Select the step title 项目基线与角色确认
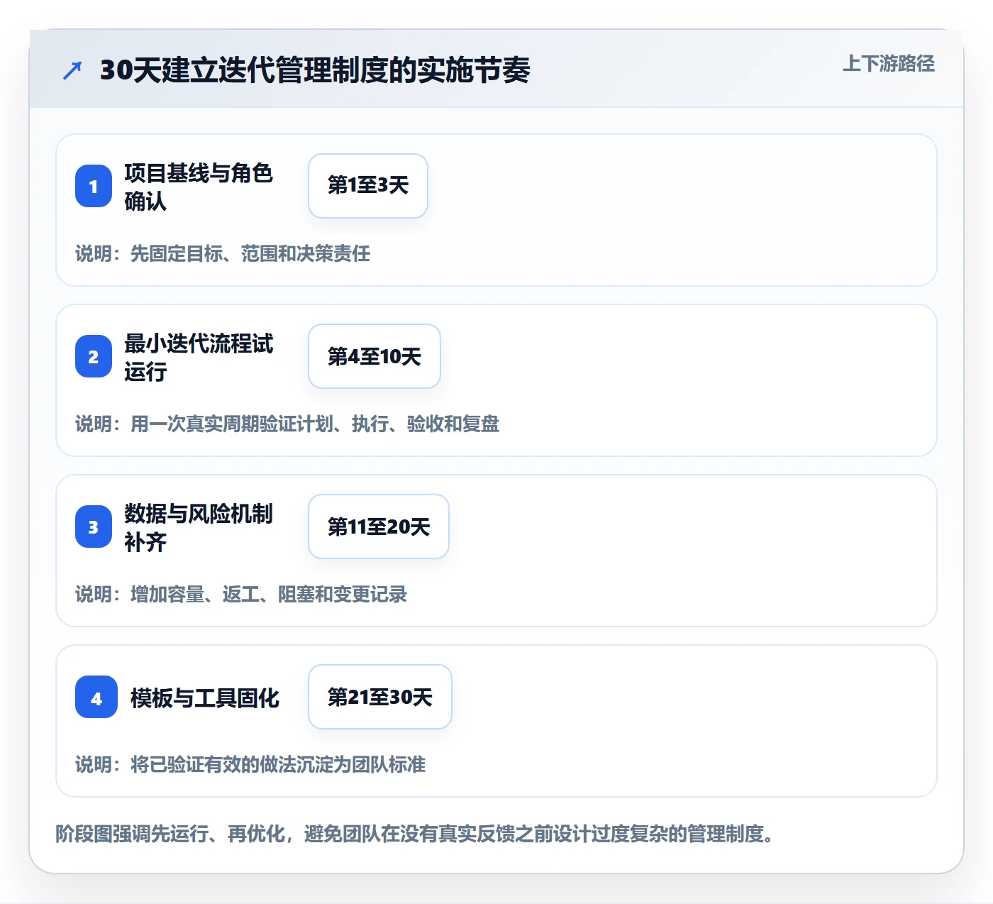993x904 pixels. [199, 187]
